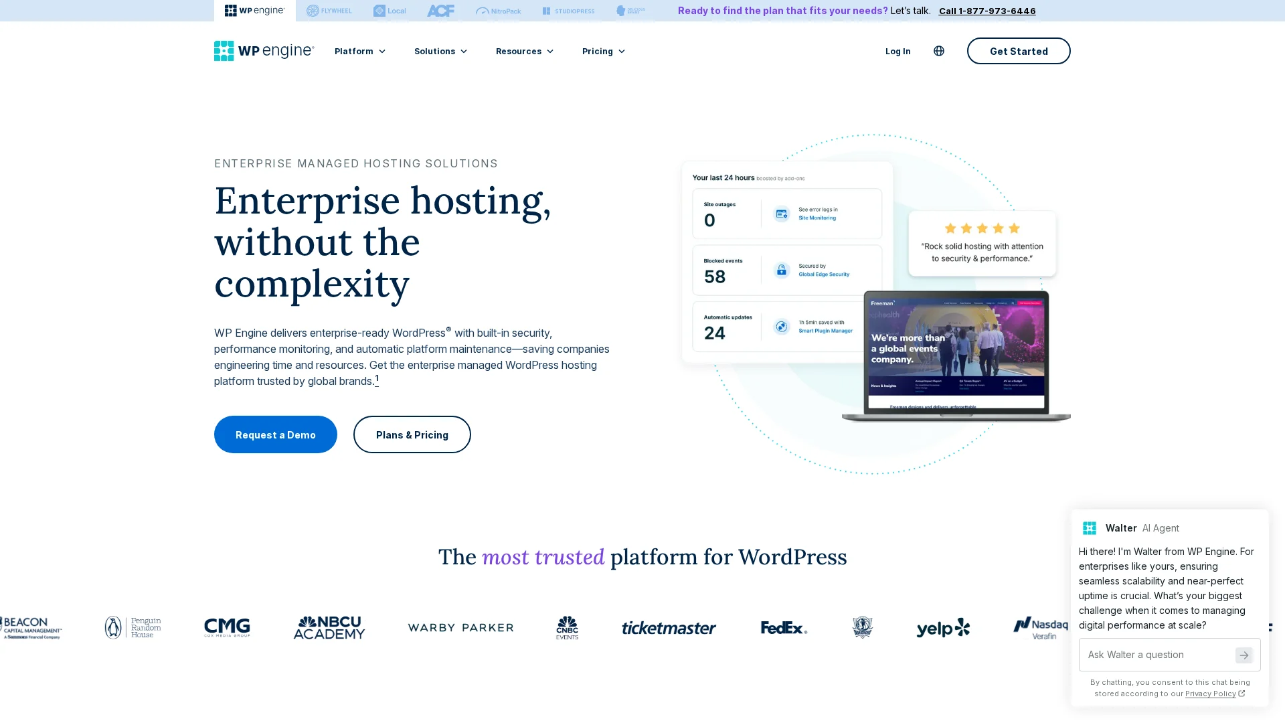Click the 'Rock solid hosting' testimonial quote
Image resolution: width=1285 pixels, height=723 pixels.
tap(982, 252)
